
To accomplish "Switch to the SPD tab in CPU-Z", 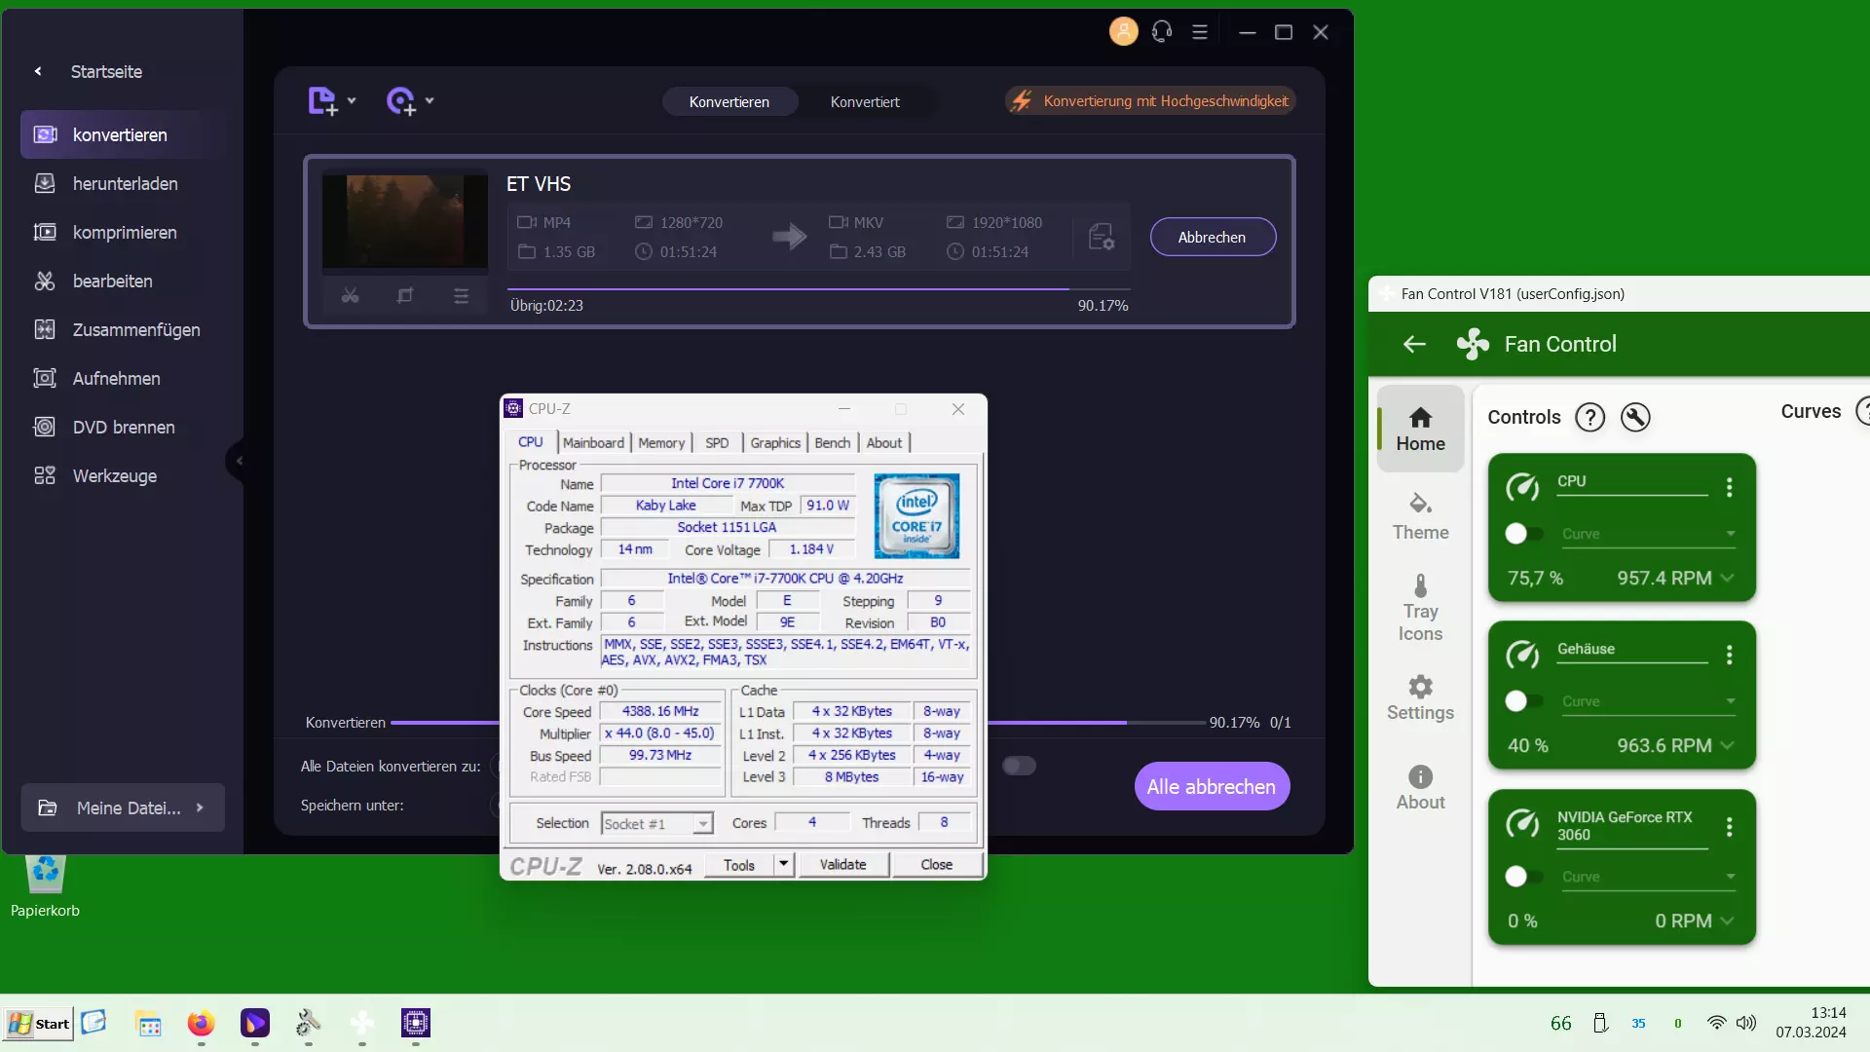I will tap(717, 442).
